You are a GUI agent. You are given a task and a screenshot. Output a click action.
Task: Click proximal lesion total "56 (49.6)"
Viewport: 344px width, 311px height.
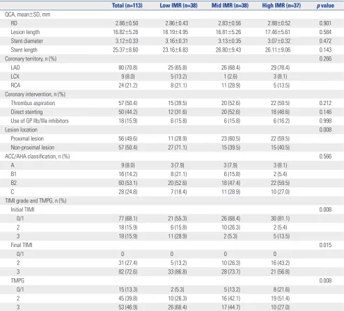[128, 138]
